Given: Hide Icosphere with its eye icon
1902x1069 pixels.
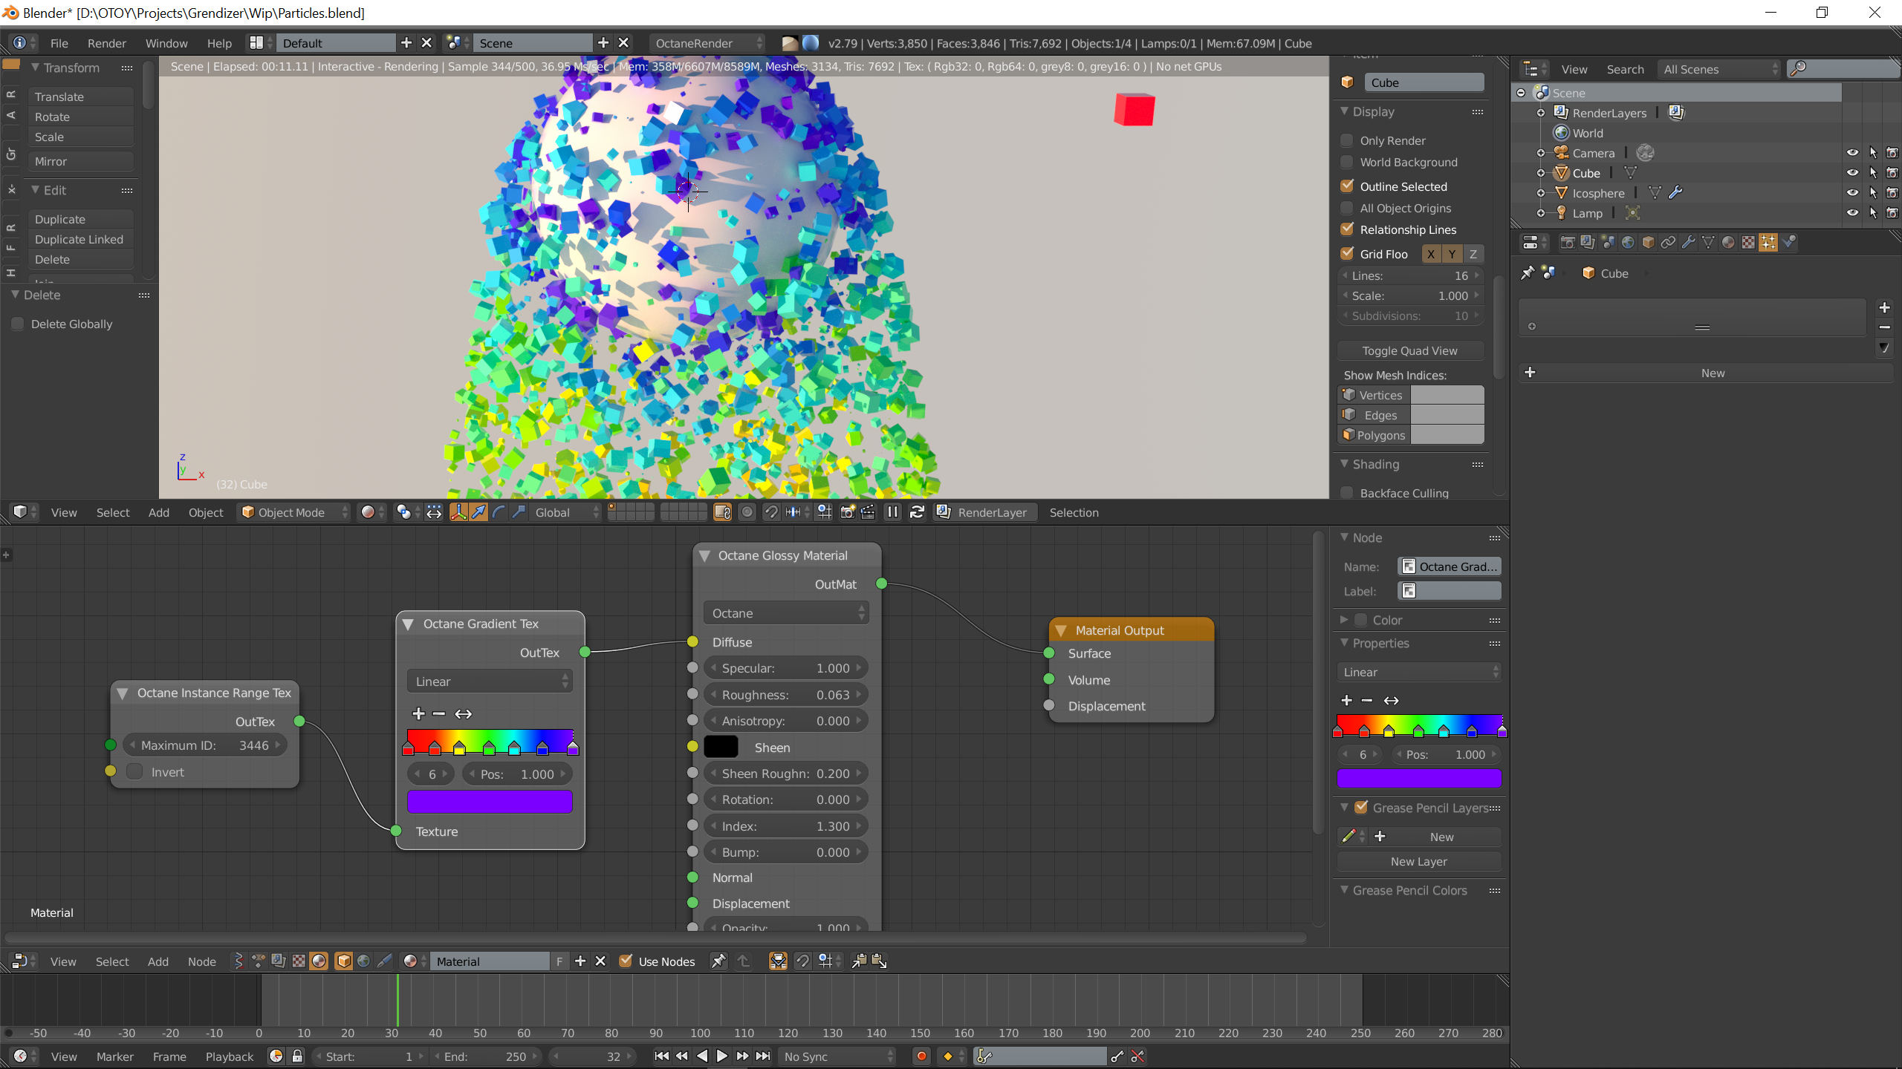Looking at the screenshot, I should pyautogui.click(x=1852, y=193).
